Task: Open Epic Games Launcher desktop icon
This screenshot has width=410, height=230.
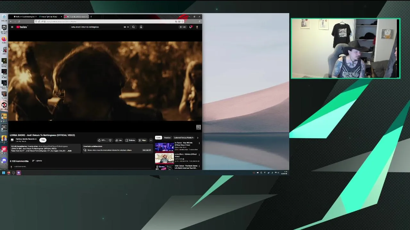Action: (4, 28)
